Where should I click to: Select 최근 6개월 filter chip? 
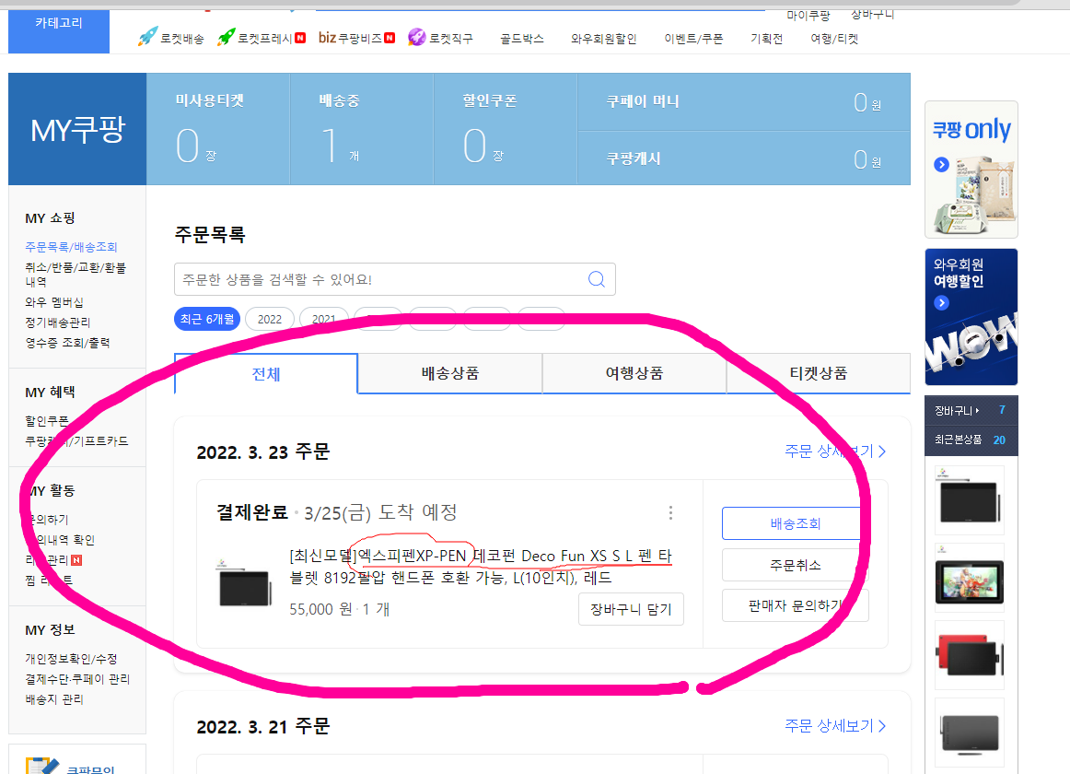tap(207, 319)
